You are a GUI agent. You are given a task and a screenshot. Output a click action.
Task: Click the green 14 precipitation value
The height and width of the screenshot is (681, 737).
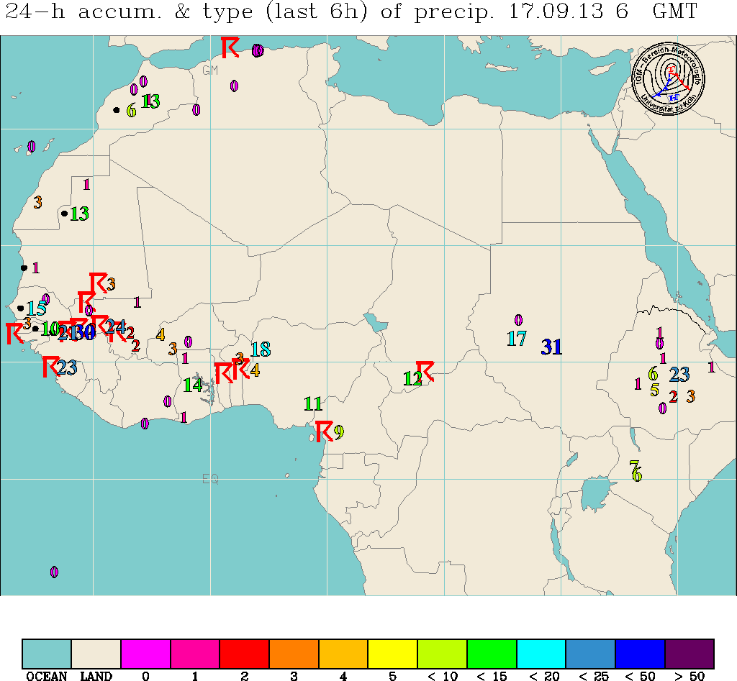(x=193, y=385)
